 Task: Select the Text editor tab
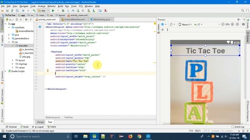[x=50, y=122]
